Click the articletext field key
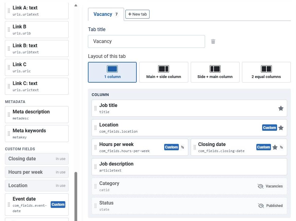 coord(110,170)
